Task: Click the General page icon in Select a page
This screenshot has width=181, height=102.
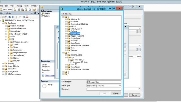Action: tap(42, 14)
